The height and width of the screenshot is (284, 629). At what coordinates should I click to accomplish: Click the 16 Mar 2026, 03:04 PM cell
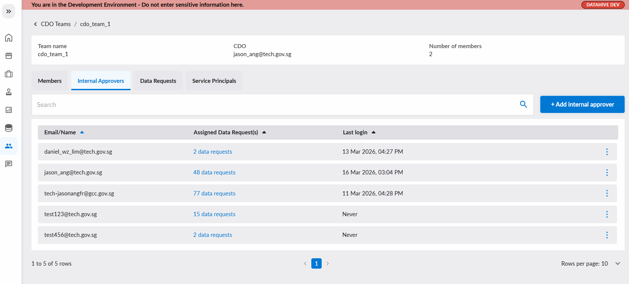click(x=373, y=172)
